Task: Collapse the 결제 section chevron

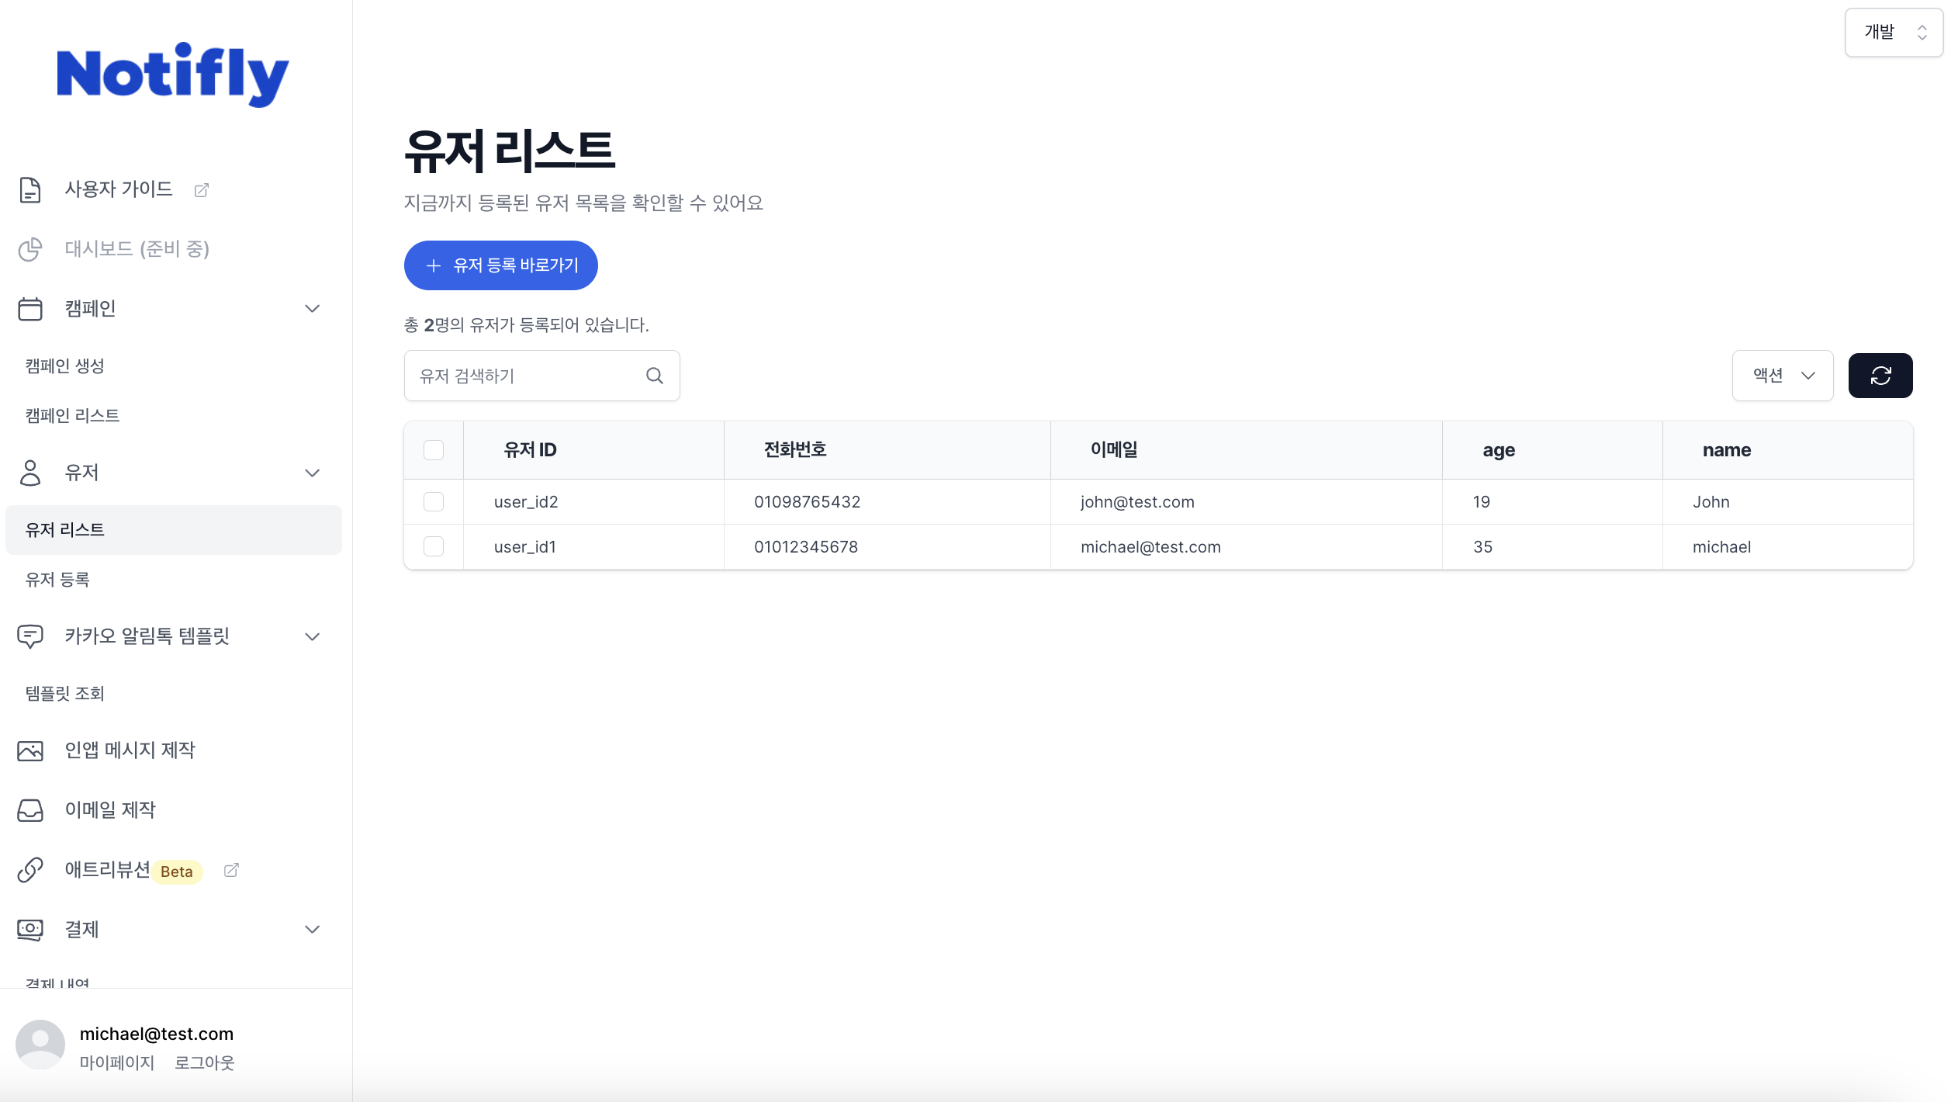Action: 313,930
